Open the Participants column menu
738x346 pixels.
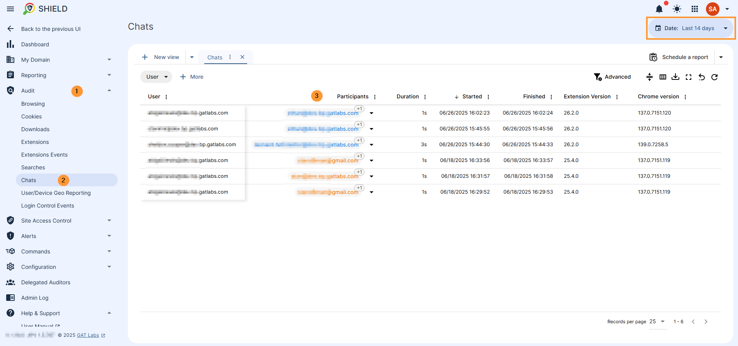click(375, 97)
